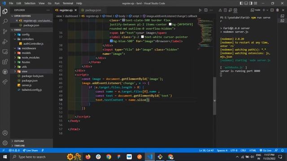
Task: Open tailwind.config.js in explorer
Action: point(32,89)
